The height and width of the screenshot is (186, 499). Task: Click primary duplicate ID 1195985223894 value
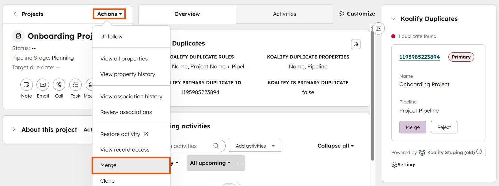coord(200,92)
